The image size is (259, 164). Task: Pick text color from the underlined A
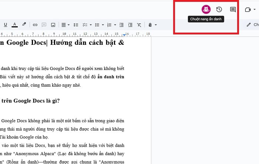15,25
